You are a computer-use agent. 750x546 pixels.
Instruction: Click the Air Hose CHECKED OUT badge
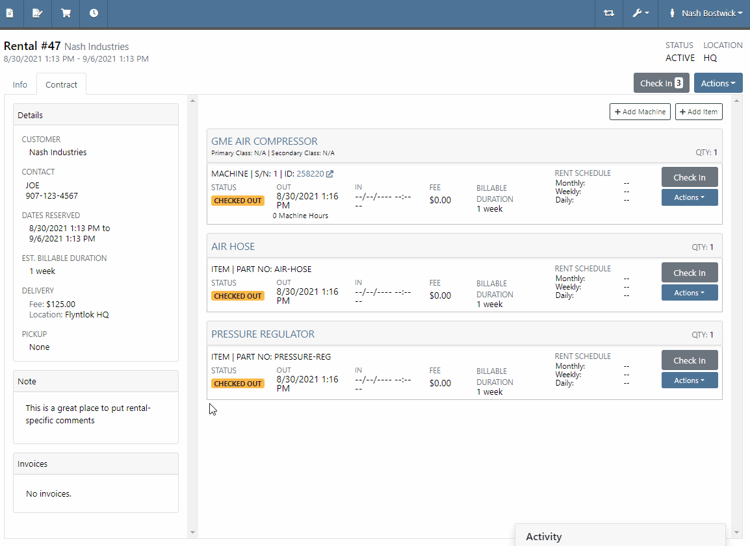tap(238, 296)
